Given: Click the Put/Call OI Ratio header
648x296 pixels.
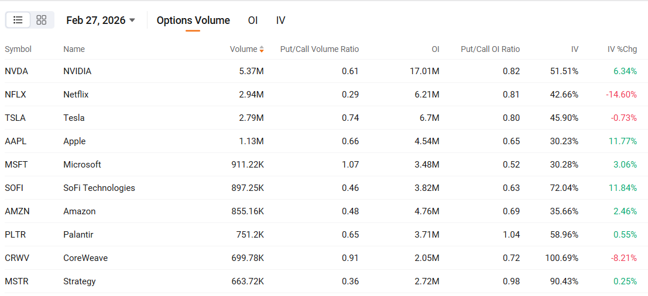Looking at the screenshot, I should (490, 49).
